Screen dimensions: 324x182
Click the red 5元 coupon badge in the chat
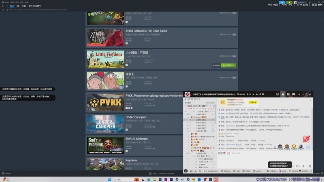tap(306, 139)
